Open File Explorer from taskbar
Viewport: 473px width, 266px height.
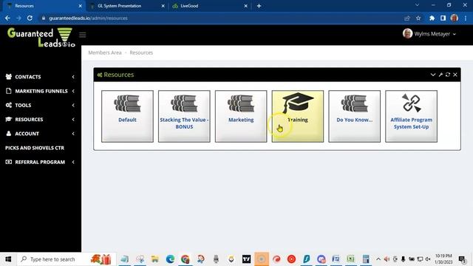[155, 259]
